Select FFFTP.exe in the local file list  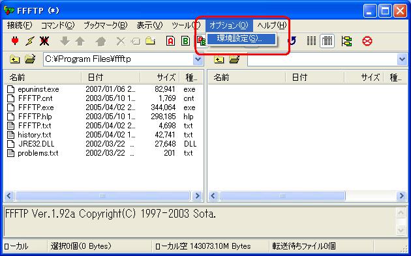point(36,107)
